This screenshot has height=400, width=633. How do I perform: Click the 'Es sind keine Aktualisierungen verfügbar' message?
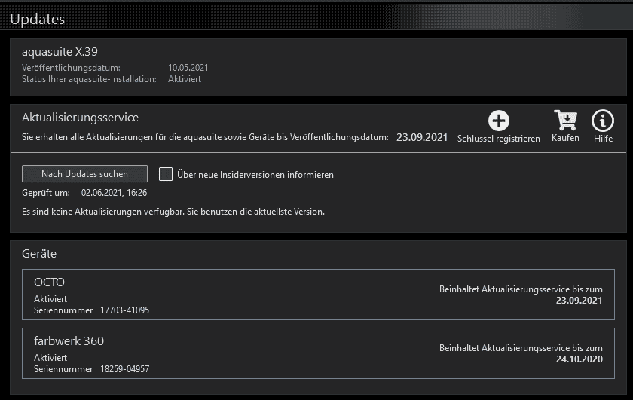tap(173, 212)
